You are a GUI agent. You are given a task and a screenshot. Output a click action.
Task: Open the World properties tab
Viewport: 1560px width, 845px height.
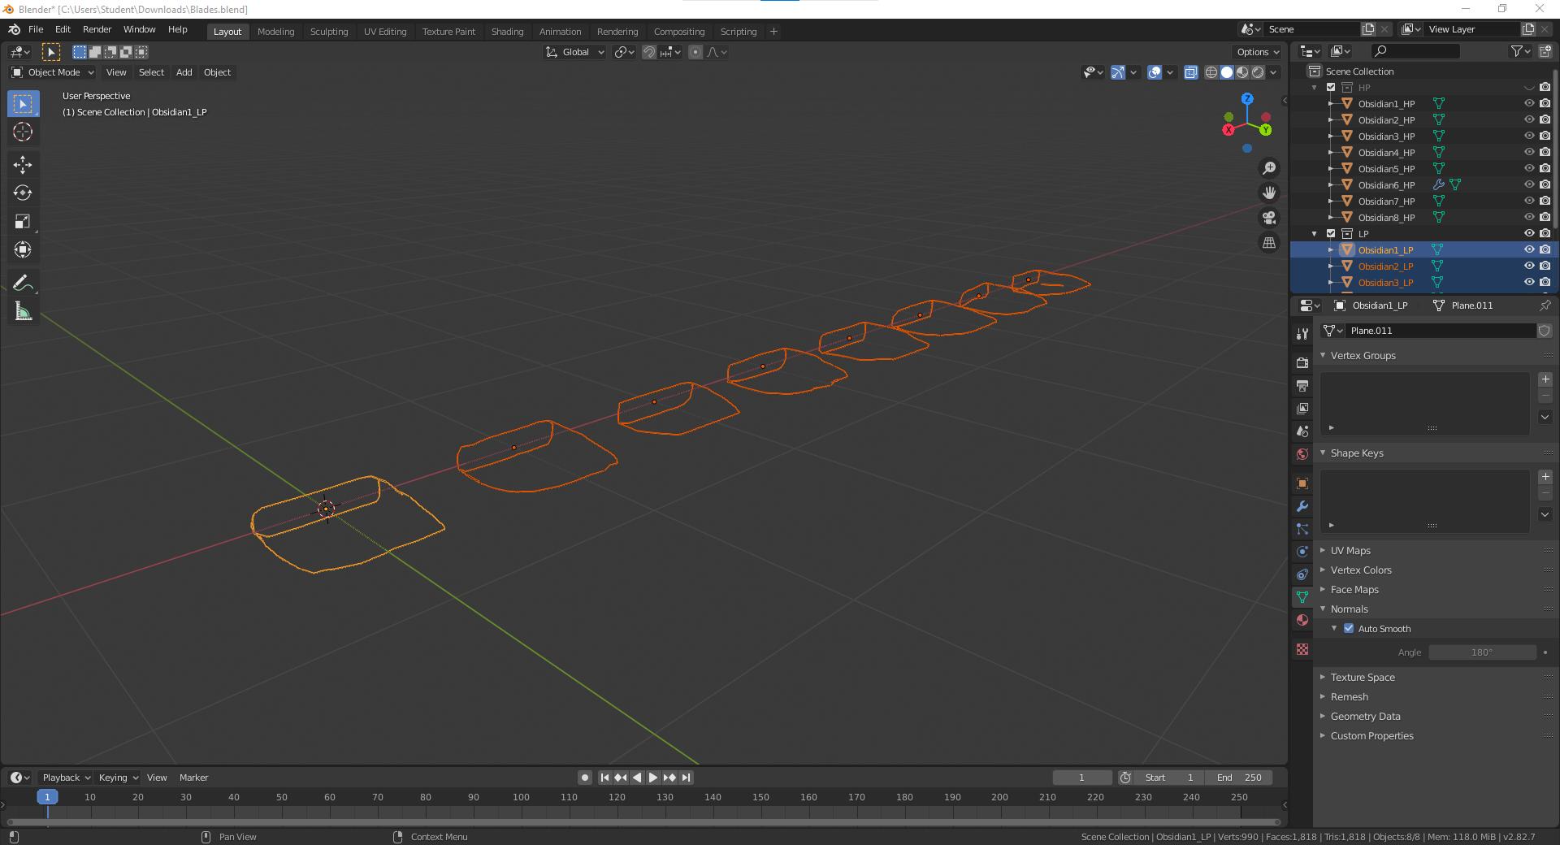pos(1302,453)
